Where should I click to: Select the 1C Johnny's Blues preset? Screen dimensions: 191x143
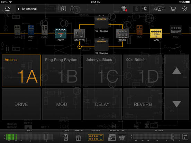[x=102, y=70]
